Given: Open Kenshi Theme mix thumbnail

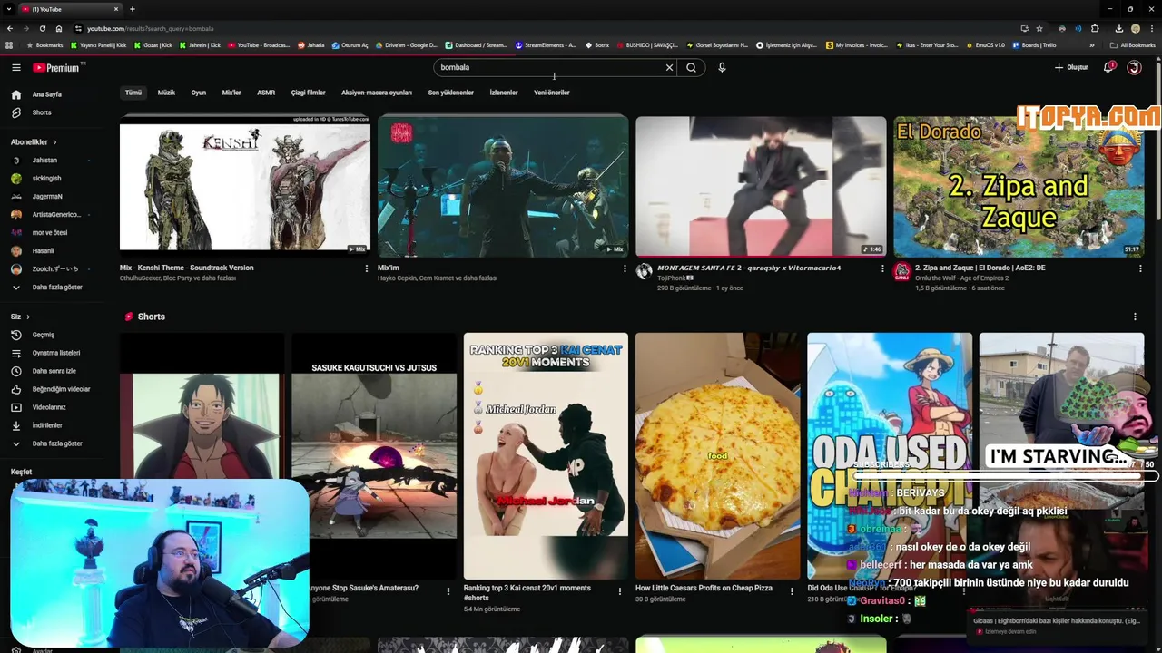Looking at the screenshot, I should [245, 184].
